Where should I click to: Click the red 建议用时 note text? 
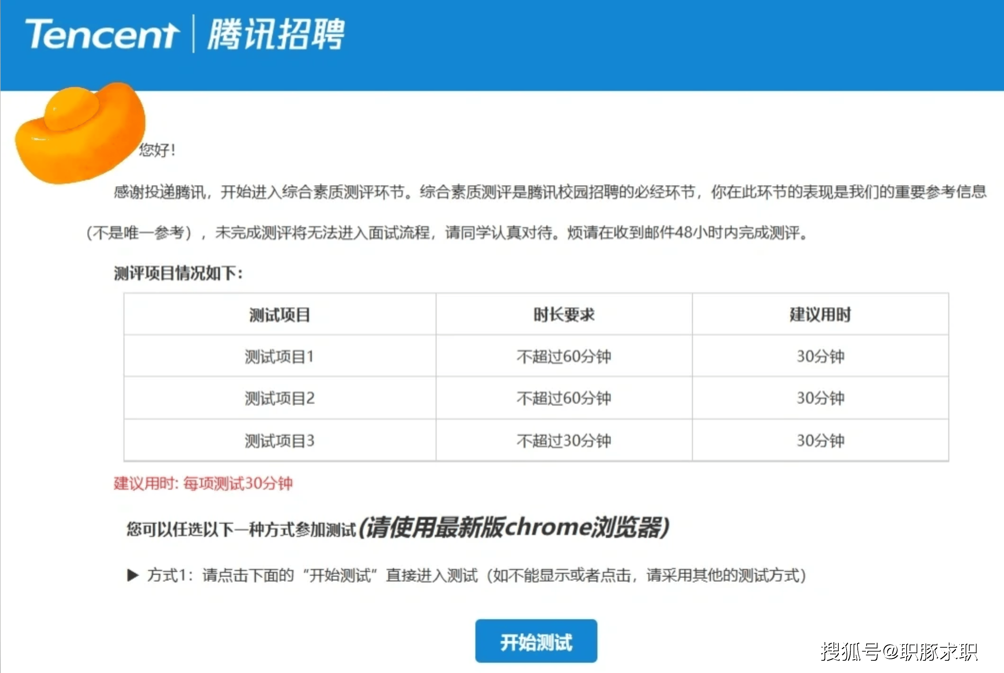pyautogui.click(x=203, y=484)
